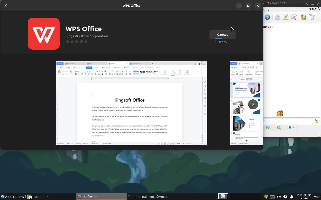The image size is (321, 200).
Task: Click the two-people users icon in BeeBEEP
Action: pyautogui.click(x=280, y=113)
